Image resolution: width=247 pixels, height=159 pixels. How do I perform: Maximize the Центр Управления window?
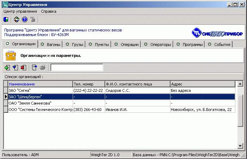click(x=235, y=4)
